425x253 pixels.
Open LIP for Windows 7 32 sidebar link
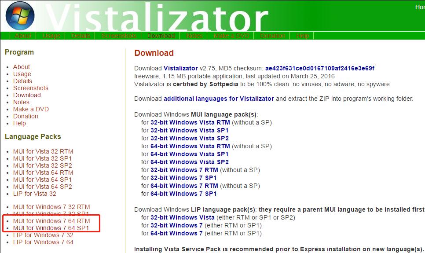(43, 235)
